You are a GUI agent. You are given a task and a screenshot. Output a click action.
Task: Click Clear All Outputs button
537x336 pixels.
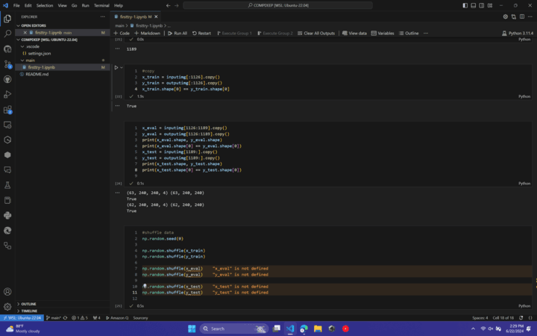coord(316,33)
